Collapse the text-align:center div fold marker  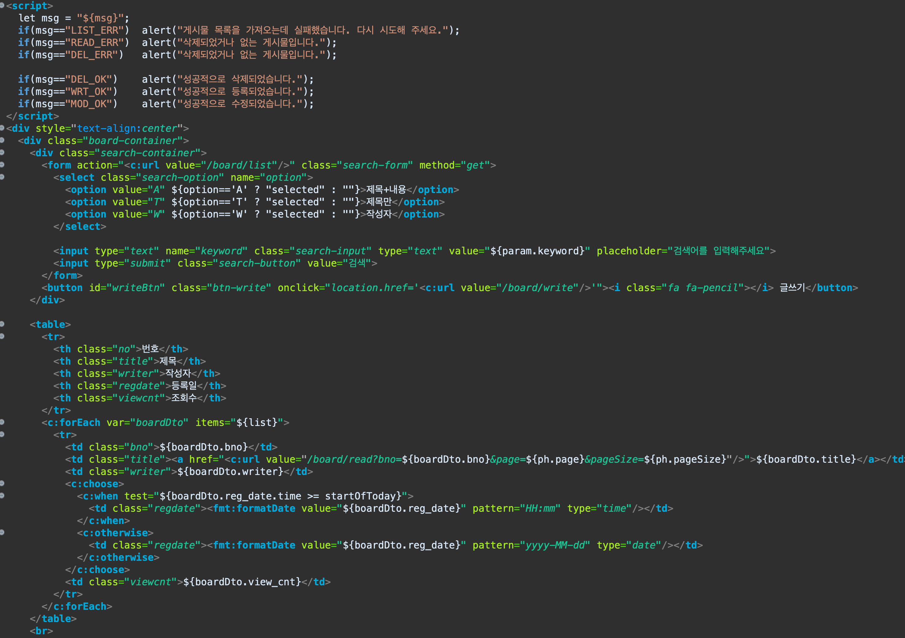point(2,128)
